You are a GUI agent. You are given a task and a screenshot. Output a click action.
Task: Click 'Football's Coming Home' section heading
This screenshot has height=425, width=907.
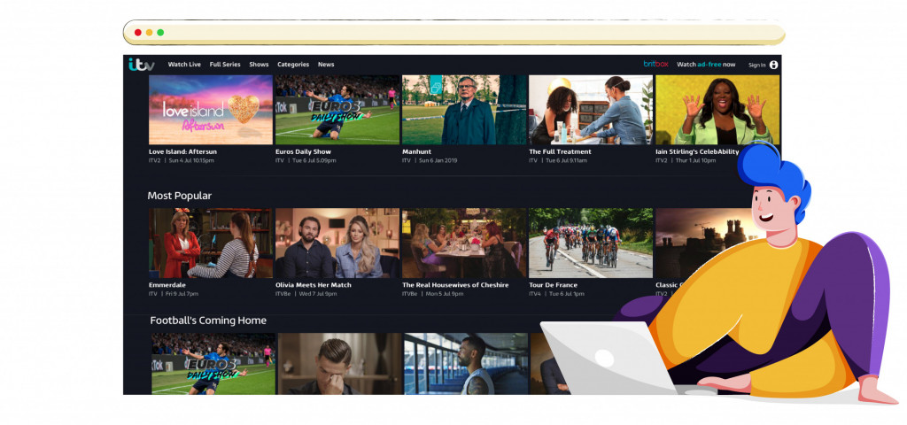[208, 321]
